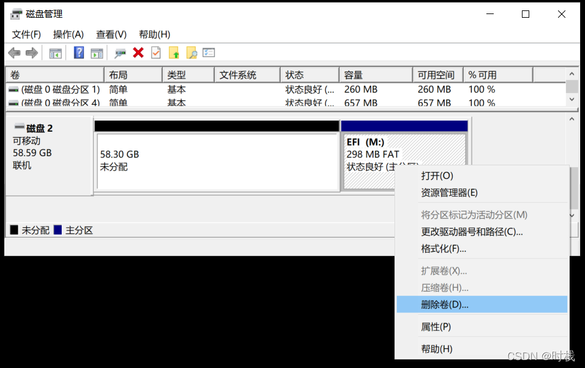Click the 260 MB capacity cell
The height and width of the screenshot is (368, 585).
coord(361,89)
